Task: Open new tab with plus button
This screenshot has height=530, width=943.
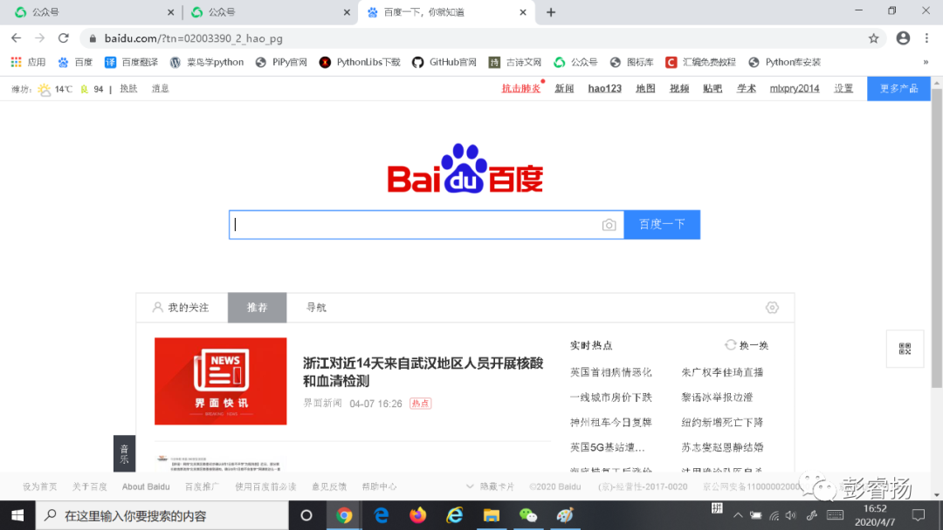Action: pyautogui.click(x=551, y=12)
